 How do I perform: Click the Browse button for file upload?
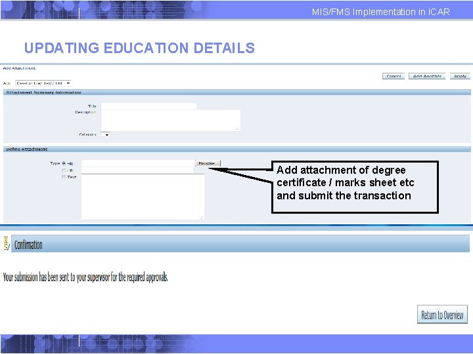[208, 163]
